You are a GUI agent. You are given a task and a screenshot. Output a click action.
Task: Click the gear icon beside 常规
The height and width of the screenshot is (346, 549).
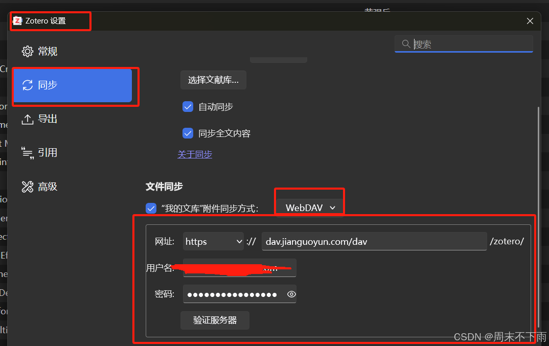tap(27, 52)
